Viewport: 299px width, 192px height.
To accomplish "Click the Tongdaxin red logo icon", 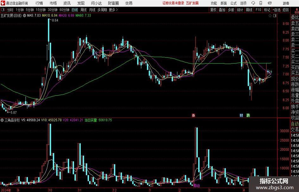I will [x=3, y=3].
